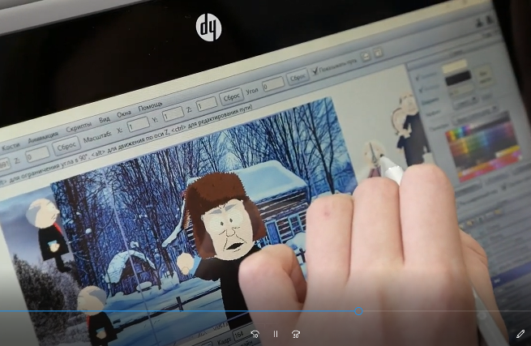
Task: Open the Вид menu
Action: [x=105, y=119]
